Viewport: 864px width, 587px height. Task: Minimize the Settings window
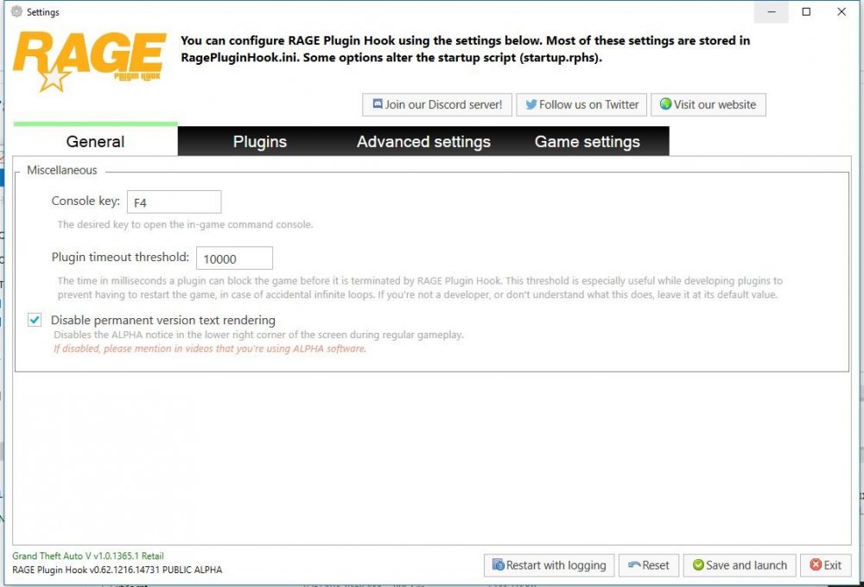tap(772, 11)
